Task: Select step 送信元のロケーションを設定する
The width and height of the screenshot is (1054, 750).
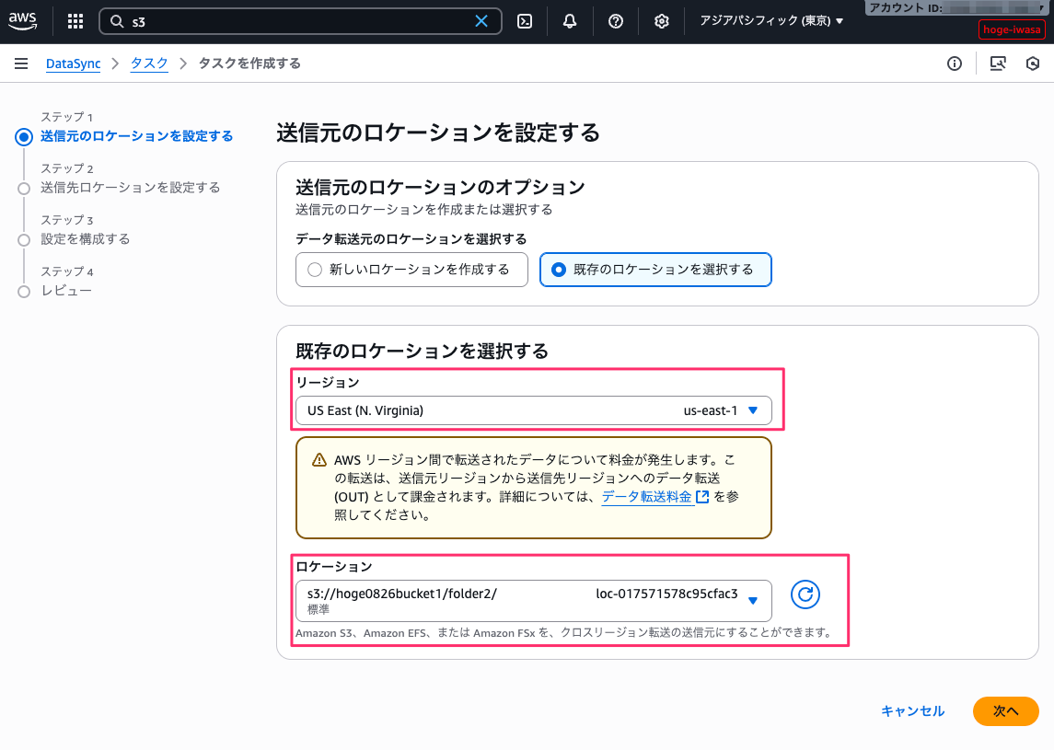Action: pyautogui.click(x=136, y=136)
